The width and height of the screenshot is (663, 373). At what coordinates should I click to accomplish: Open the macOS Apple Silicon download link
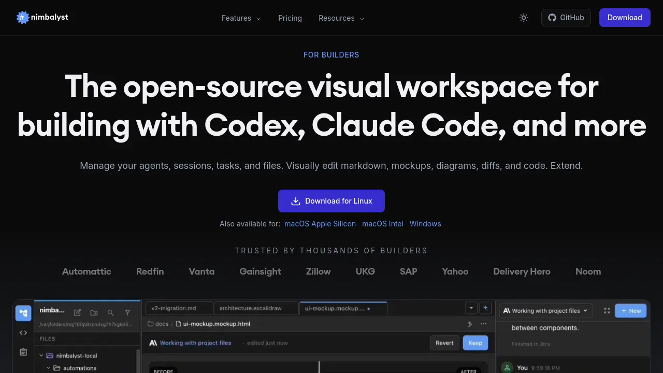pos(320,224)
